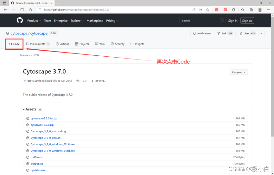Open the browser profile avatar
The height and width of the screenshot is (175, 274).
click(260, 10)
